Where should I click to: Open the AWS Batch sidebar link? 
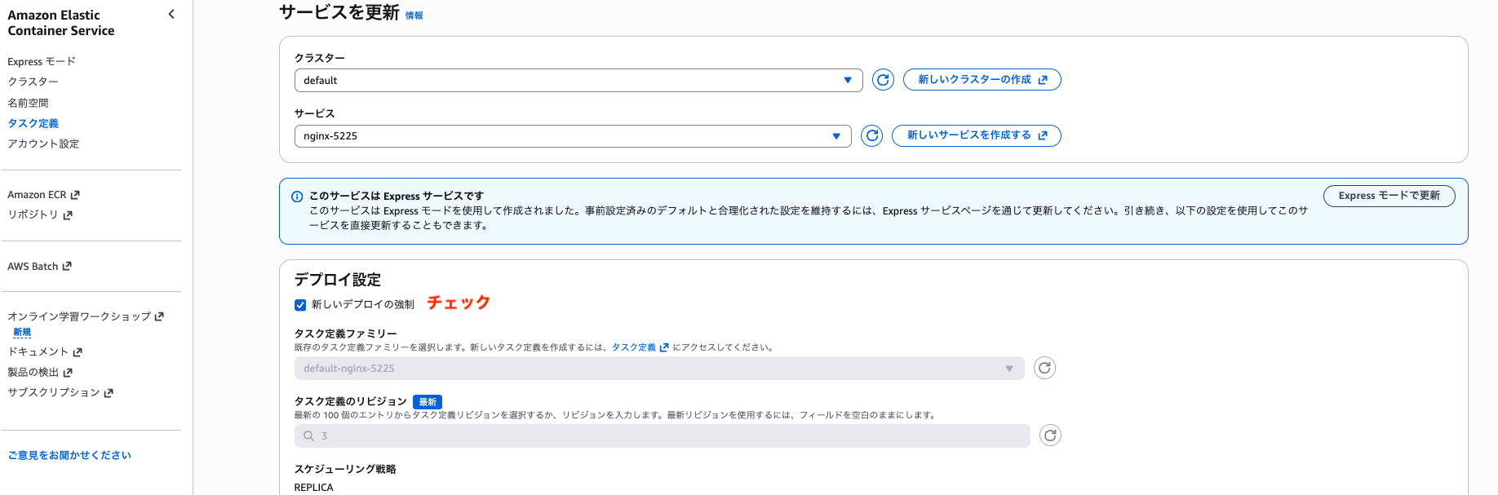coord(33,267)
